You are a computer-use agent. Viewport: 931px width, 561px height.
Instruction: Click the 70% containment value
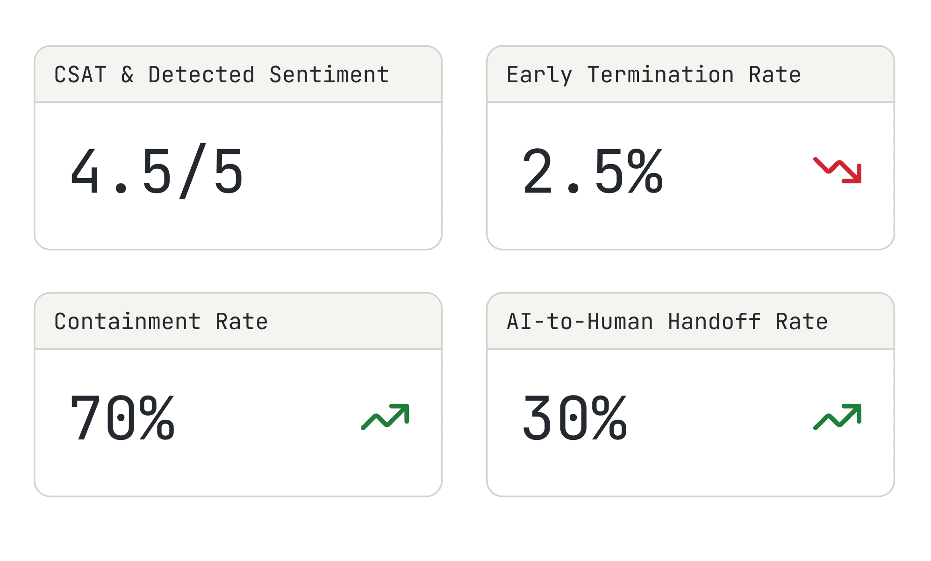[x=122, y=417]
